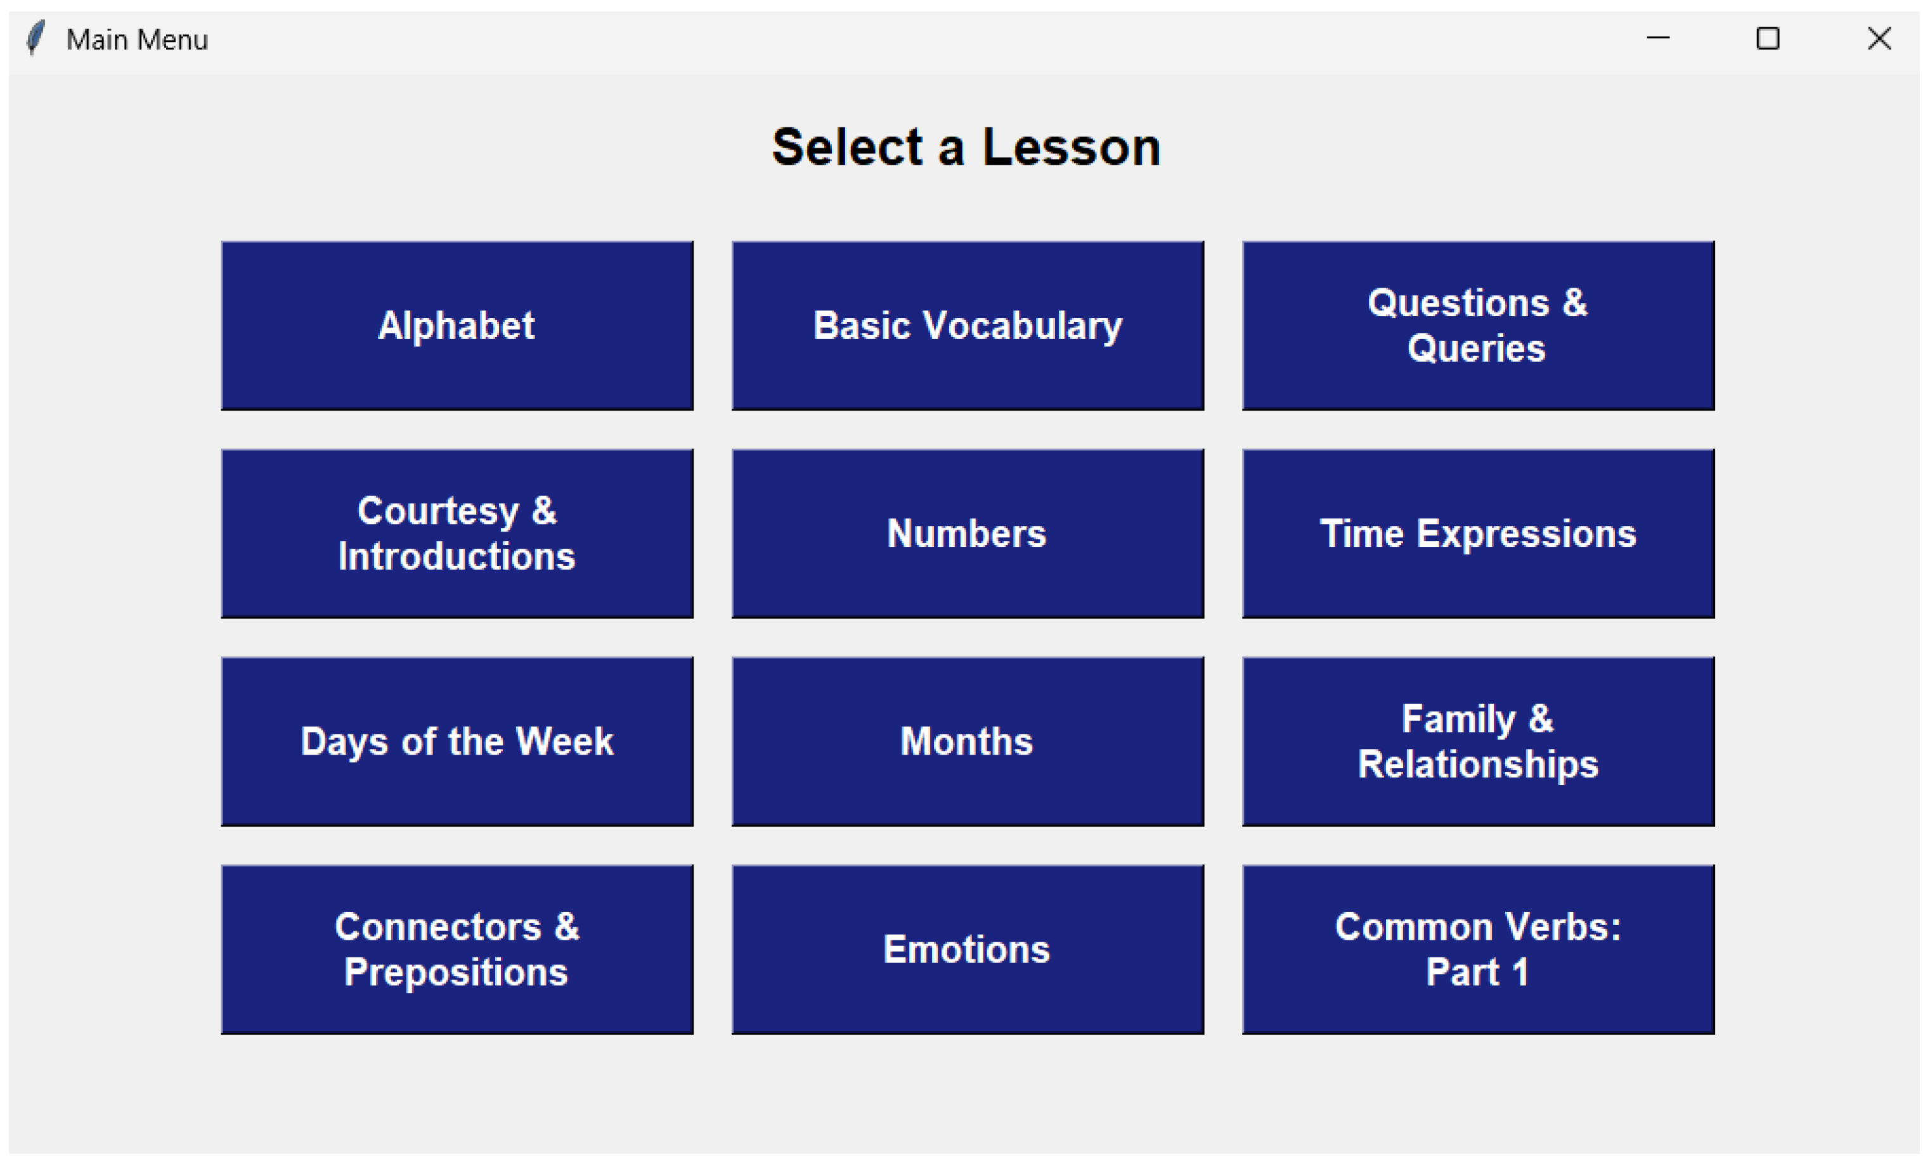Open Common Verbs: Part 1 lesson

click(x=1478, y=949)
